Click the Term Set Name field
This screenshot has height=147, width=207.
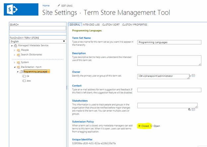pos(169,42)
